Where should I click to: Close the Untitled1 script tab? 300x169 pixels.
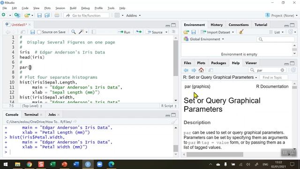(x=30, y=25)
